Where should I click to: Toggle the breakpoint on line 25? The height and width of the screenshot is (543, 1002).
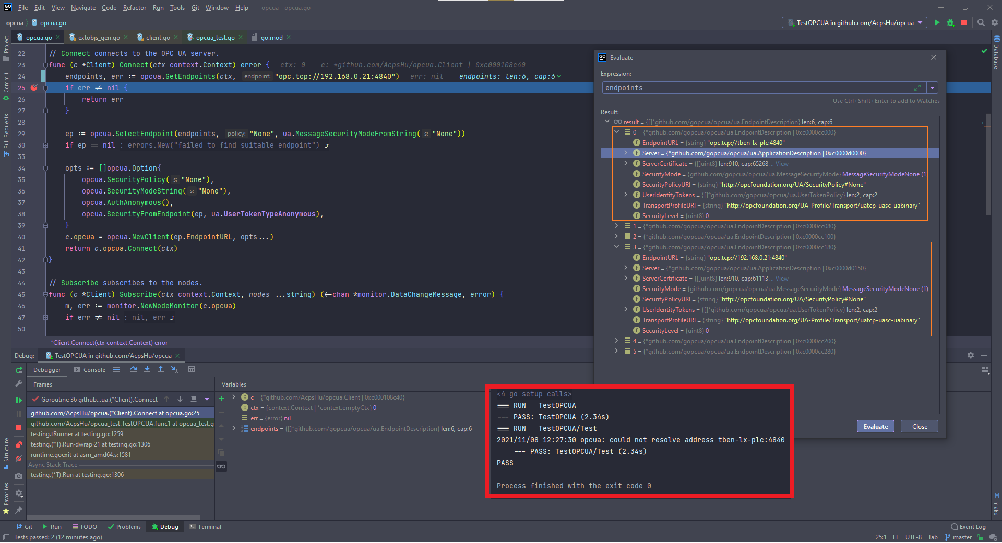pyautogui.click(x=34, y=88)
